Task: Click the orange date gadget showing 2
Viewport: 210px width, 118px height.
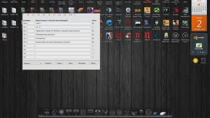Action: tap(199, 24)
